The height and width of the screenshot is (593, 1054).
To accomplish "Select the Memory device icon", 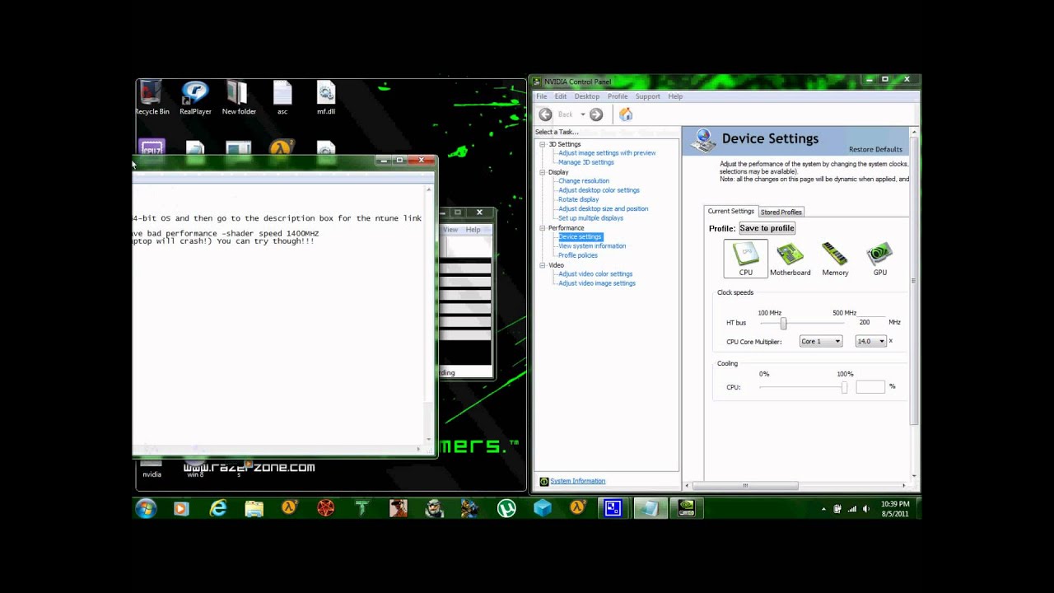I will coord(835,259).
